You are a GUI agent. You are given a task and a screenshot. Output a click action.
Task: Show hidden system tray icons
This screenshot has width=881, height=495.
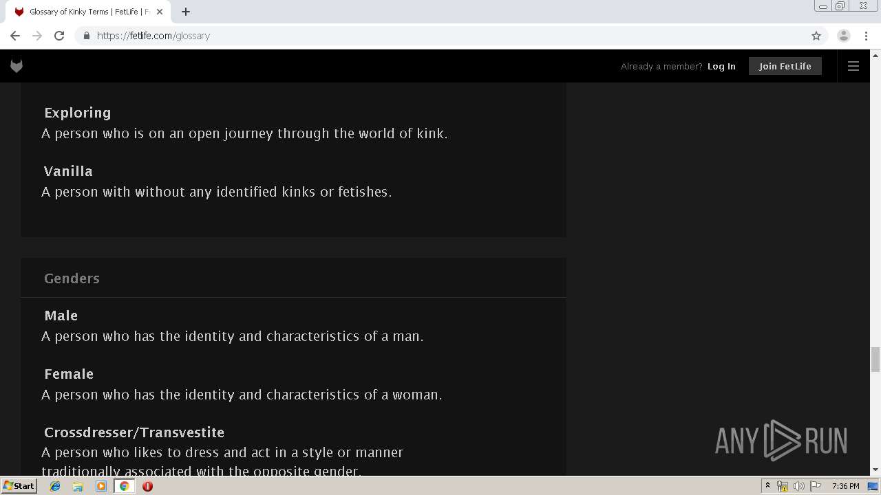767,486
